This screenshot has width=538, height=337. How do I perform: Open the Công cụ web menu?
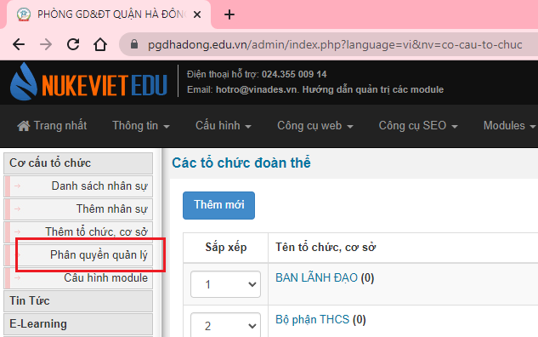point(315,126)
